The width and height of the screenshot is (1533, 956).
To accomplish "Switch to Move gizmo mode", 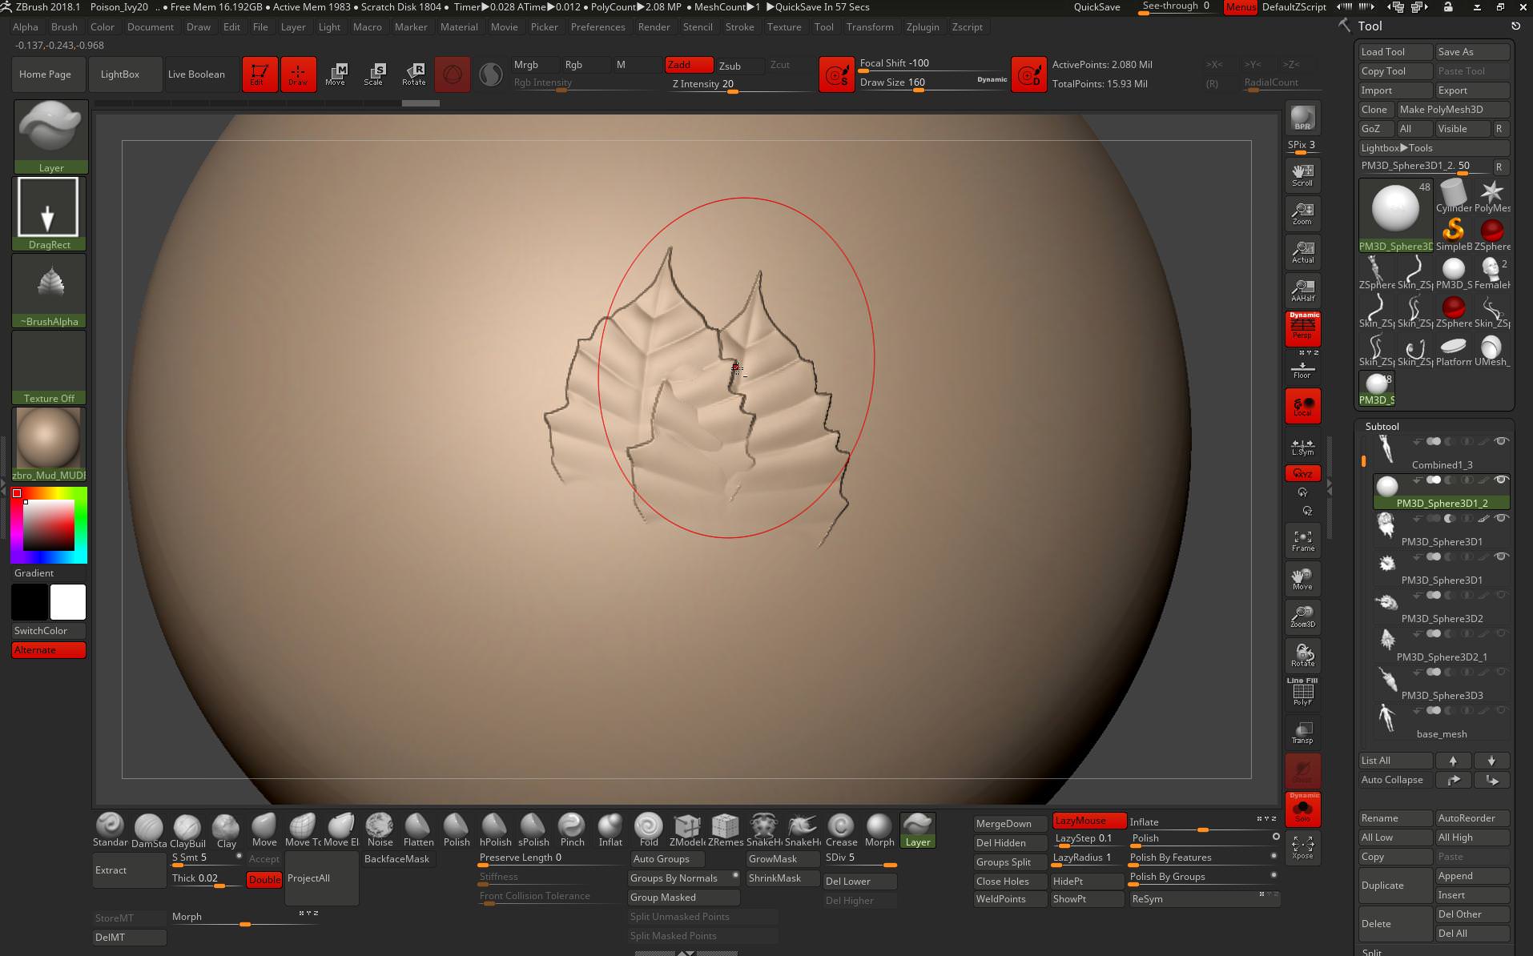I will [x=336, y=74].
